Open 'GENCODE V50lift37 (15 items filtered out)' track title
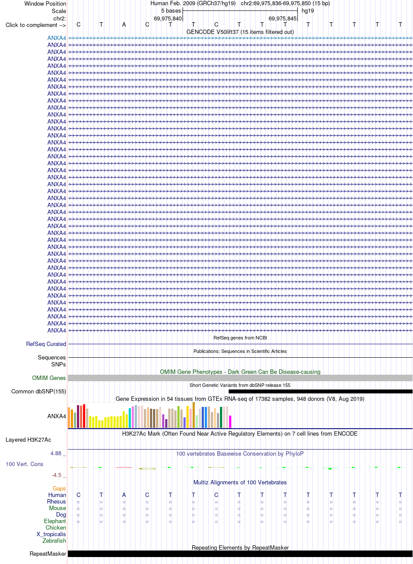413x564 pixels. [240, 32]
